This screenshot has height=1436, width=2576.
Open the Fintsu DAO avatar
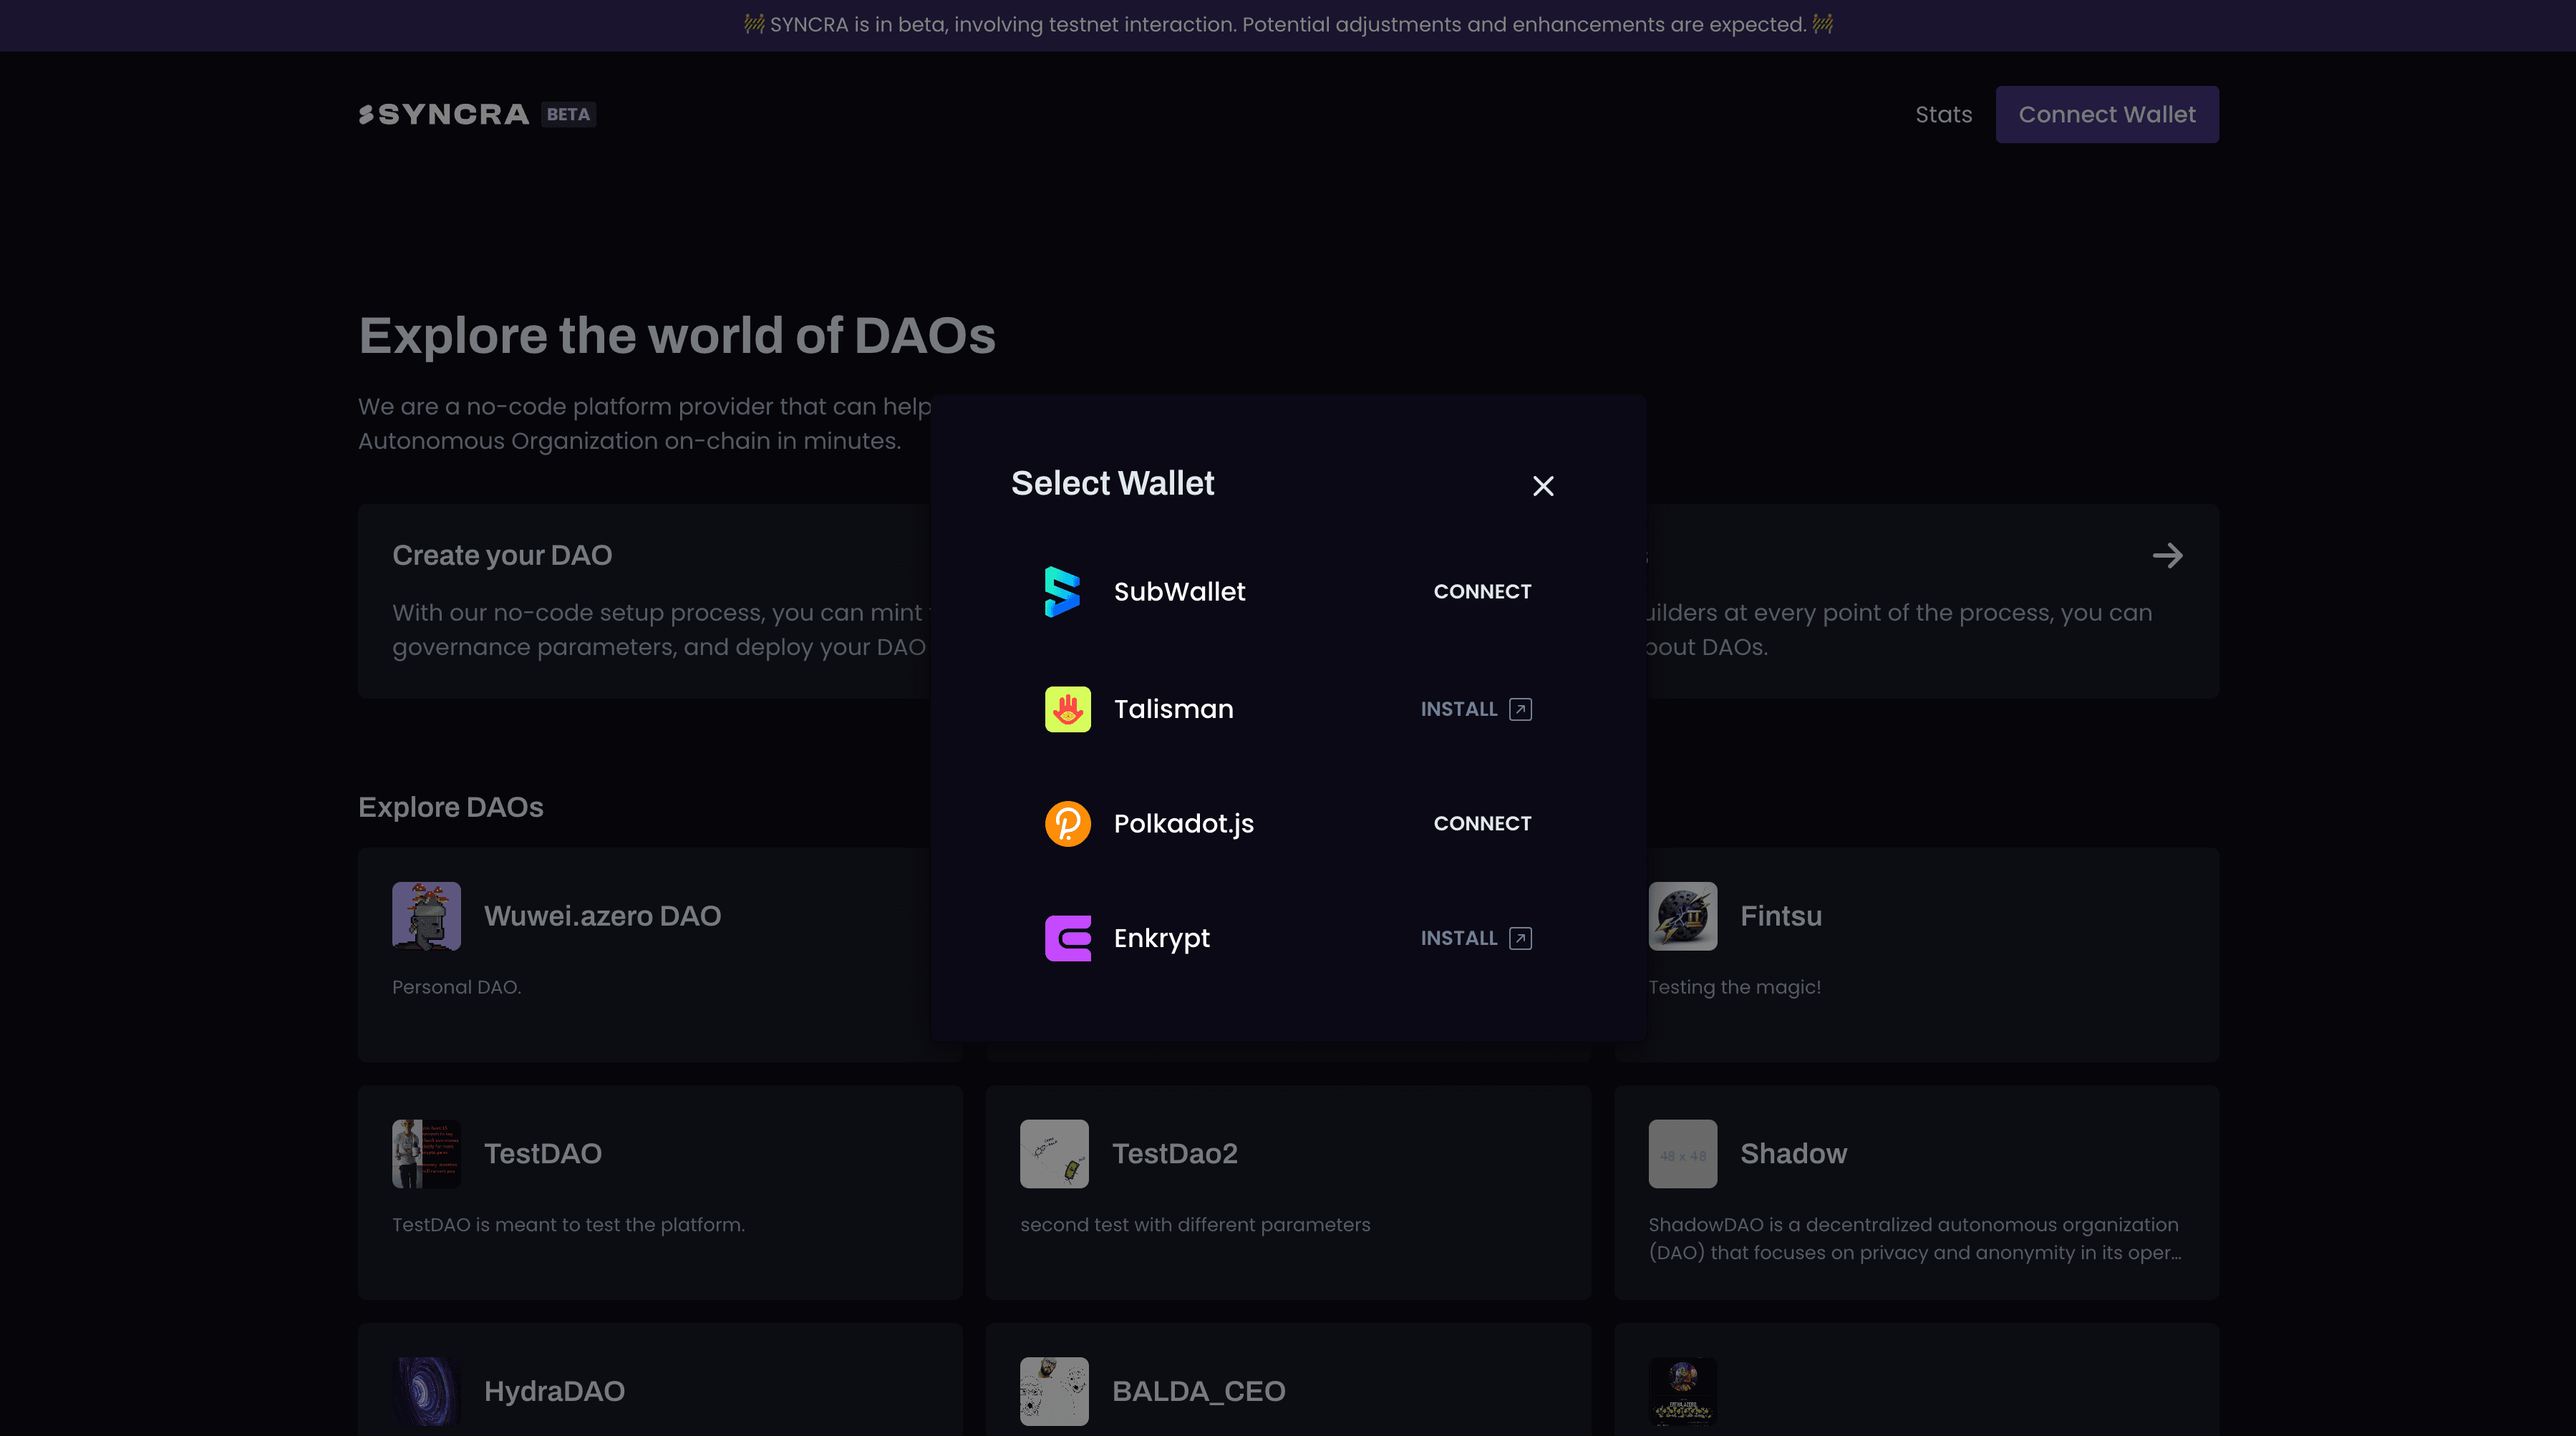[x=1682, y=916]
